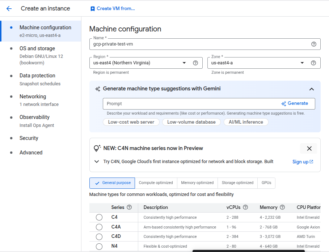The image size is (329, 252).
Task: Click the '3 - 3,072 GB' memory cell
Action: tap(270, 236)
